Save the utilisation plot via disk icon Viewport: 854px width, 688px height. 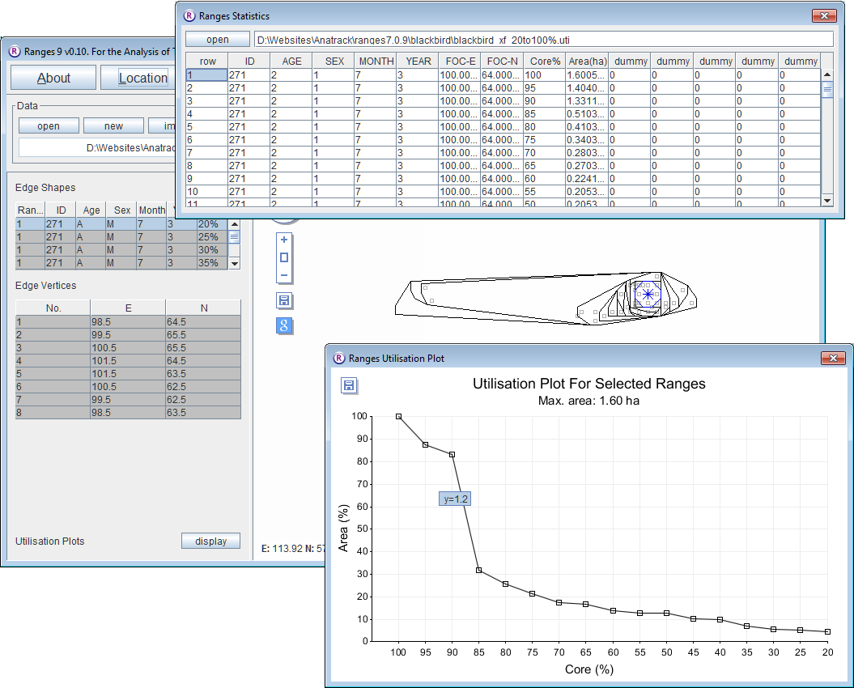[348, 385]
